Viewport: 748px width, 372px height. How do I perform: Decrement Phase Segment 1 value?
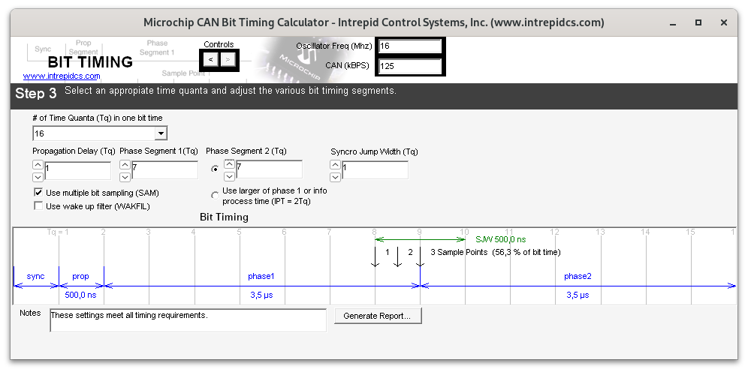click(125, 177)
